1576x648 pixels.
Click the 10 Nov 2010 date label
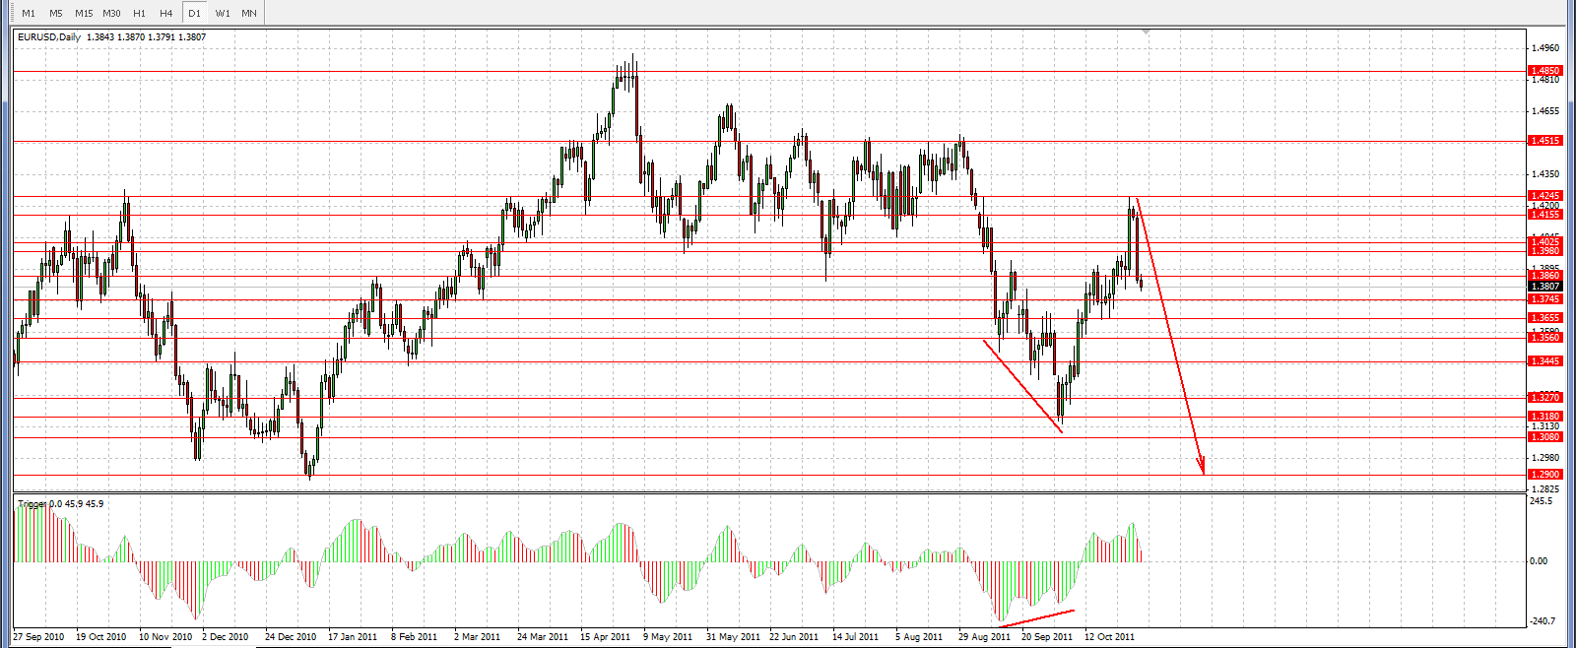165,637
